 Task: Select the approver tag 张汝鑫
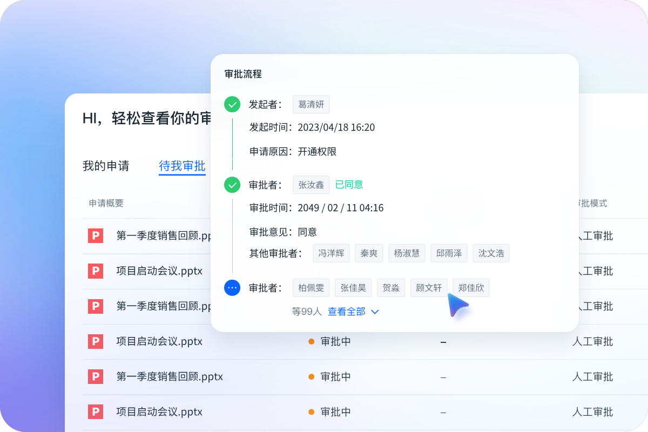(x=311, y=185)
